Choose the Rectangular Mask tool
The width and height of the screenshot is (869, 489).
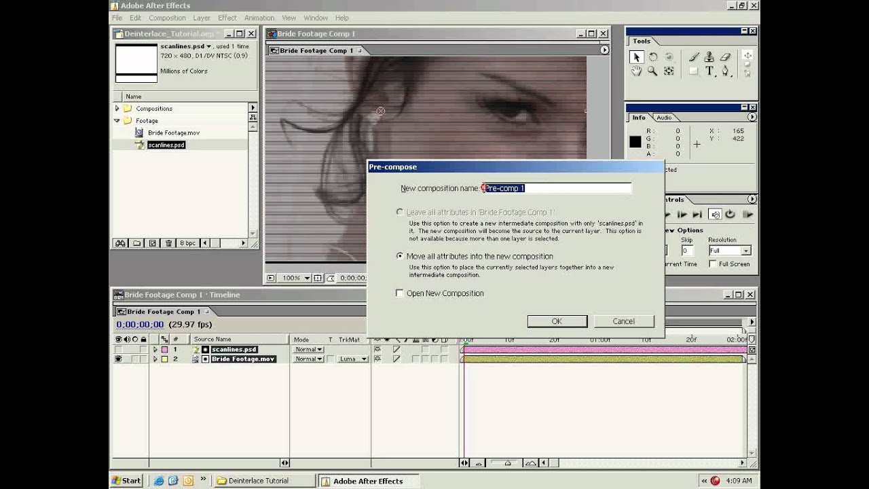(x=694, y=71)
